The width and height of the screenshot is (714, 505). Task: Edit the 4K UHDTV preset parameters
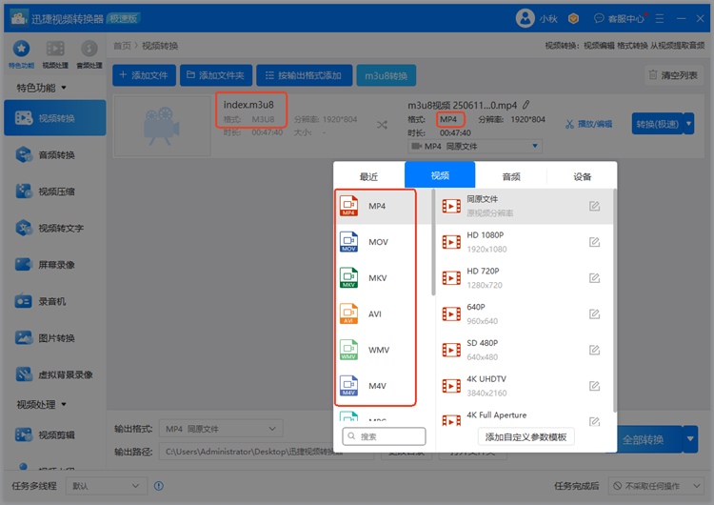coord(594,386)
